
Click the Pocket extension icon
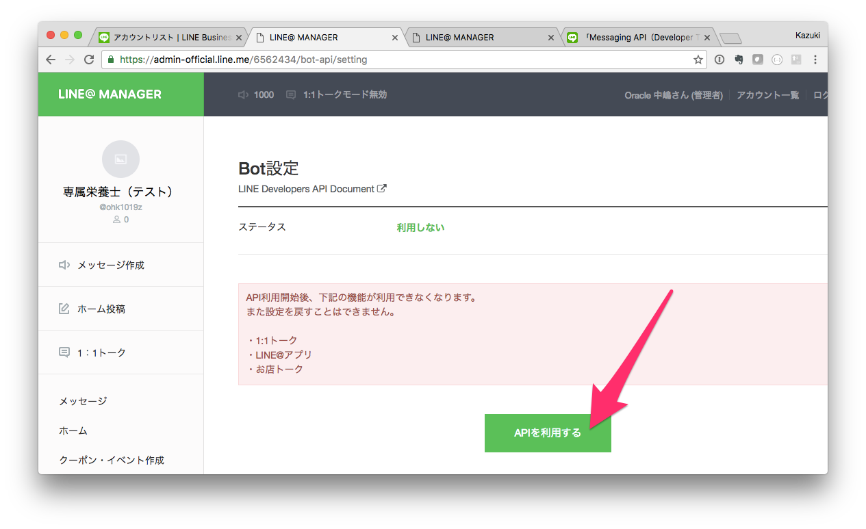tap(758, 60)
